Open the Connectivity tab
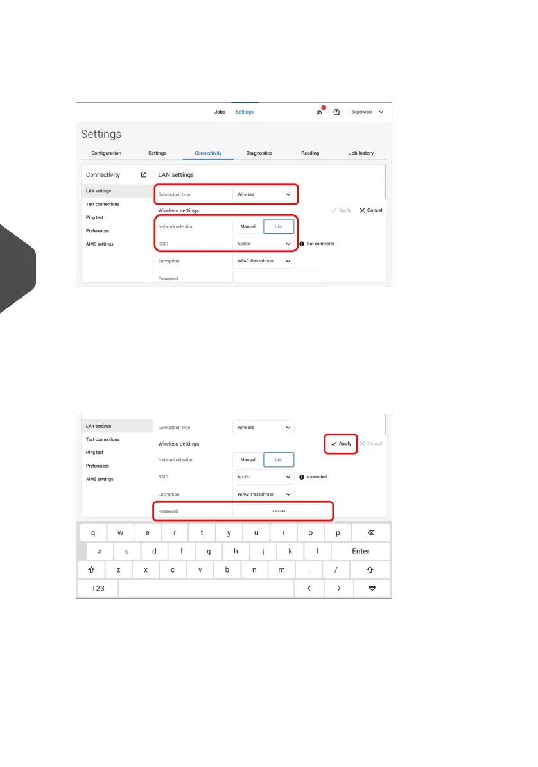 (x=208, y=153)
